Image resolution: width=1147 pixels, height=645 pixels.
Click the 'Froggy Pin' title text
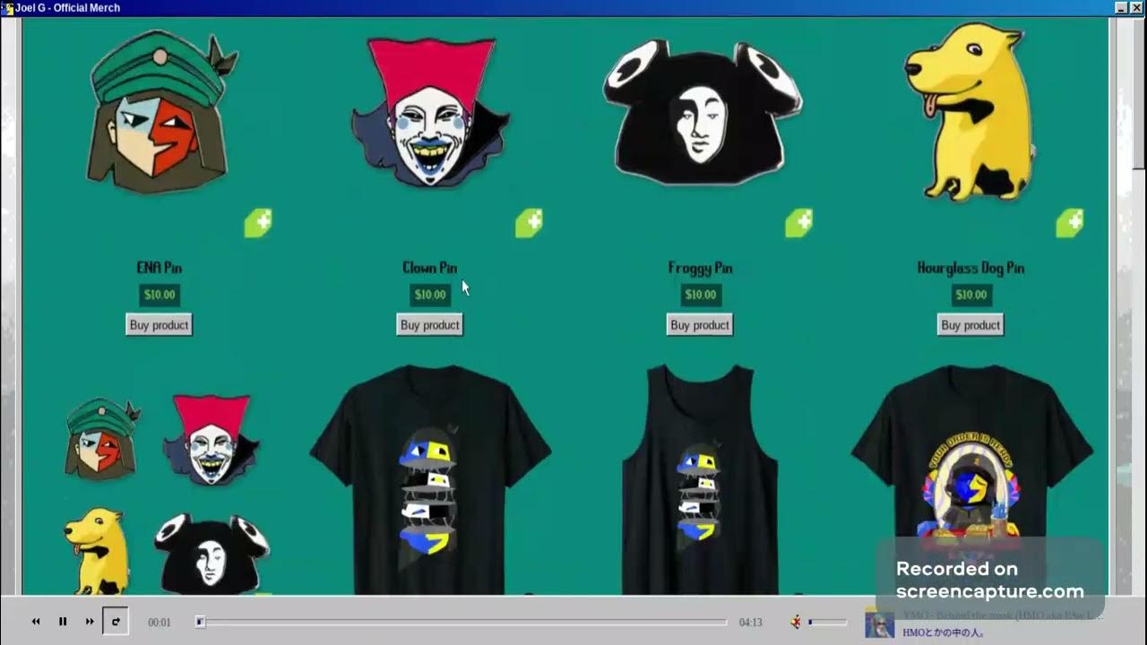701,268
